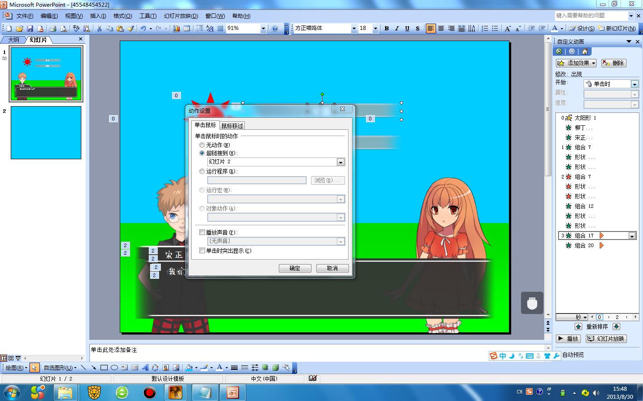Expand the 添加效果 dropdown button

(576, 63)
